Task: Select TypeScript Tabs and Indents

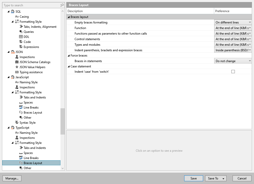Action: 35,148
